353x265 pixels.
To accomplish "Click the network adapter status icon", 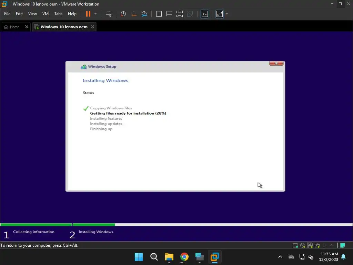I will pos(317,245).
